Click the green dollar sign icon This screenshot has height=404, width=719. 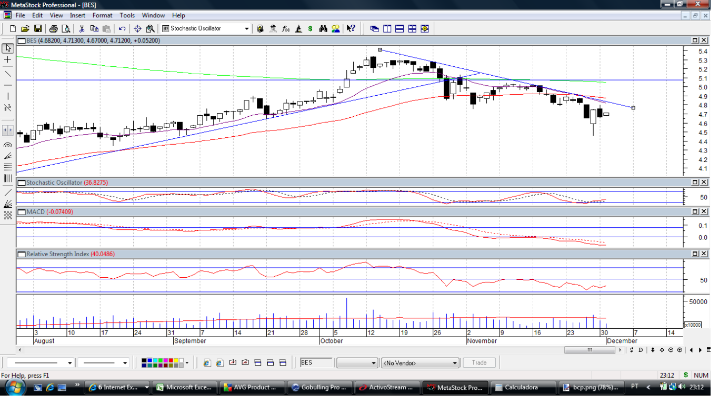311,28
